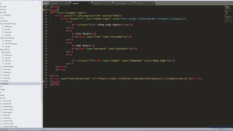
Task: Open dangnhap.php in sidebar
Action: click(x=8, y=107)
